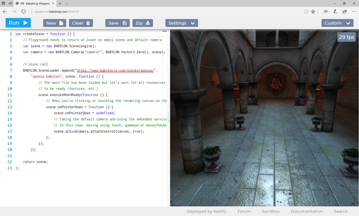This screenshot has width=359, height=216.
Task: Open a new browser tab
Action: 60,4
